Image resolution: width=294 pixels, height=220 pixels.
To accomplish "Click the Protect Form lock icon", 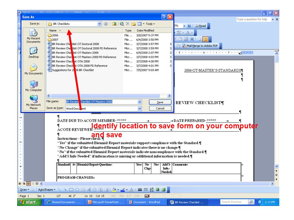I will (205, 39).
